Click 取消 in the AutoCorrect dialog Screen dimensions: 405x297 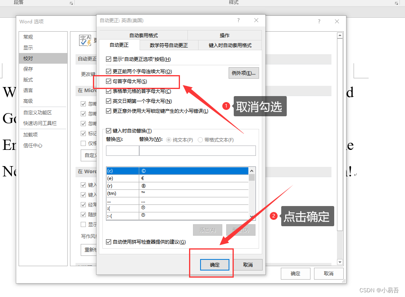[x=248, y=265]
